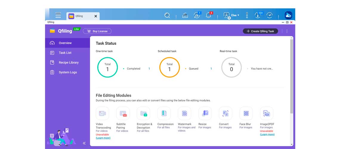The height and width of the screenshot is (149, 340).
Task: Click the Create Qfiling Task button
Action: [x=260, y=31]
